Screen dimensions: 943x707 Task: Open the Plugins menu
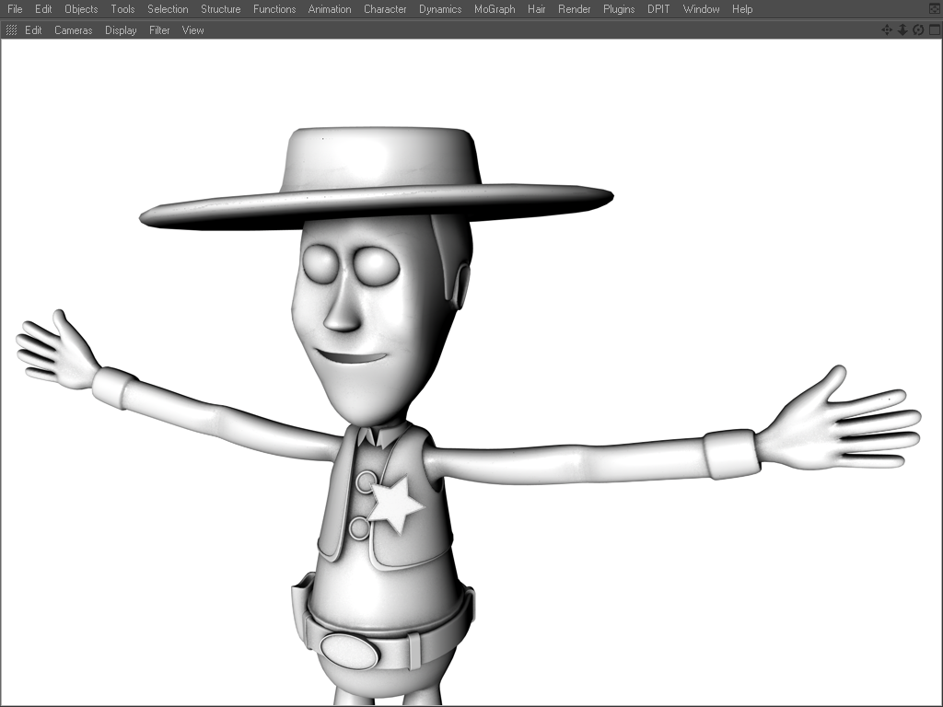pyautogui.click(x=619, y=9)
